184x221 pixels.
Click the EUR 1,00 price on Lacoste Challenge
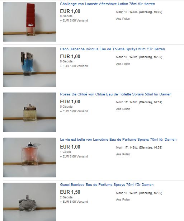[70, 11]
